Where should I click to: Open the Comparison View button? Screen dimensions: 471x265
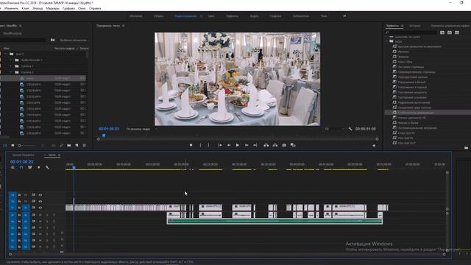[293, 145]
